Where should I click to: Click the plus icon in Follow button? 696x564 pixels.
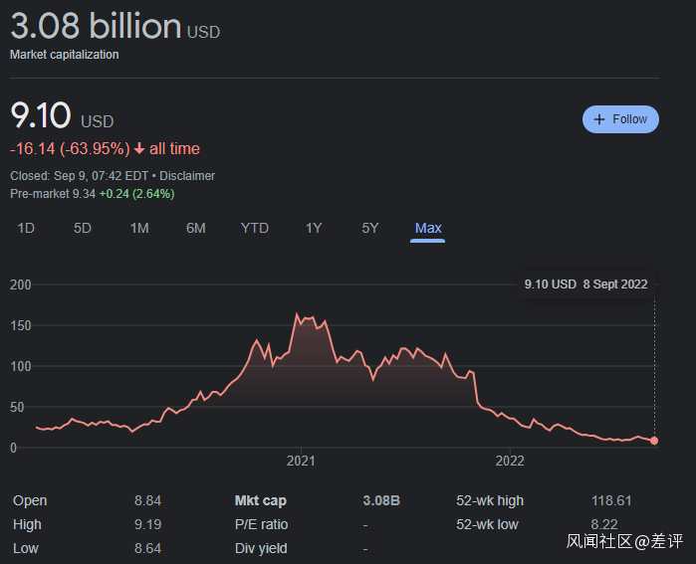[599, 119]
